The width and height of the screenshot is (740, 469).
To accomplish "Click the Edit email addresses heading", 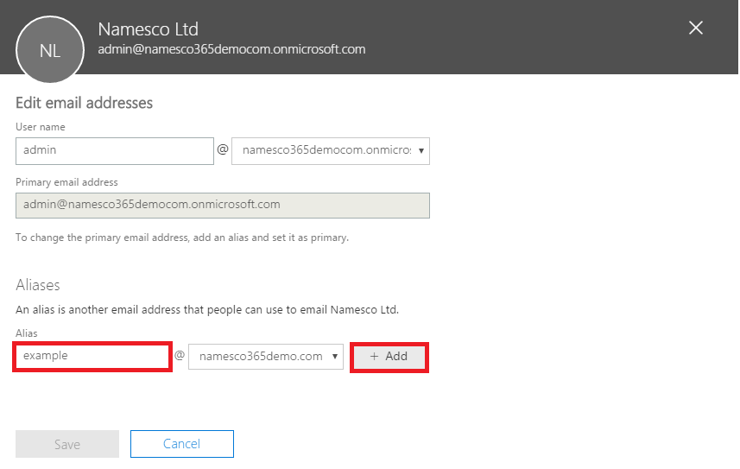I will 84,103.
